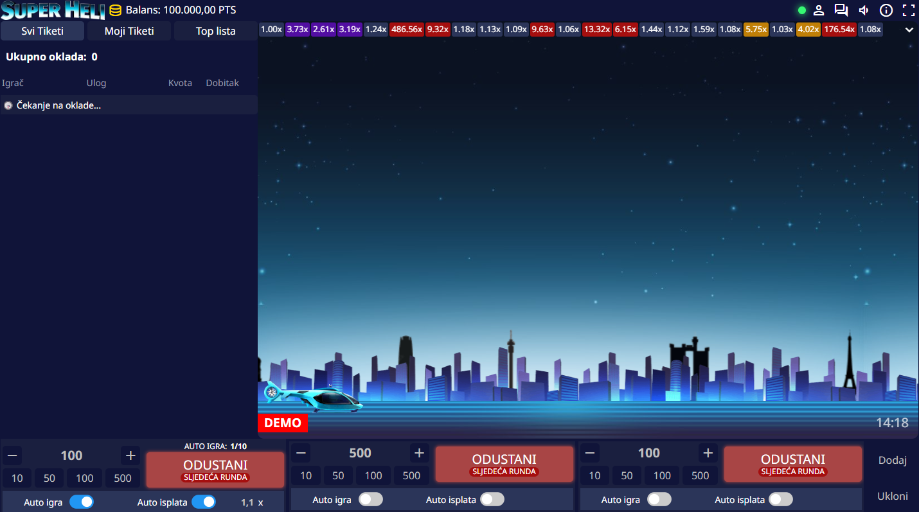The height and width of the screenshot is (512, 919).
Task: Open the chat messages icon
Action: pos(841,10)
